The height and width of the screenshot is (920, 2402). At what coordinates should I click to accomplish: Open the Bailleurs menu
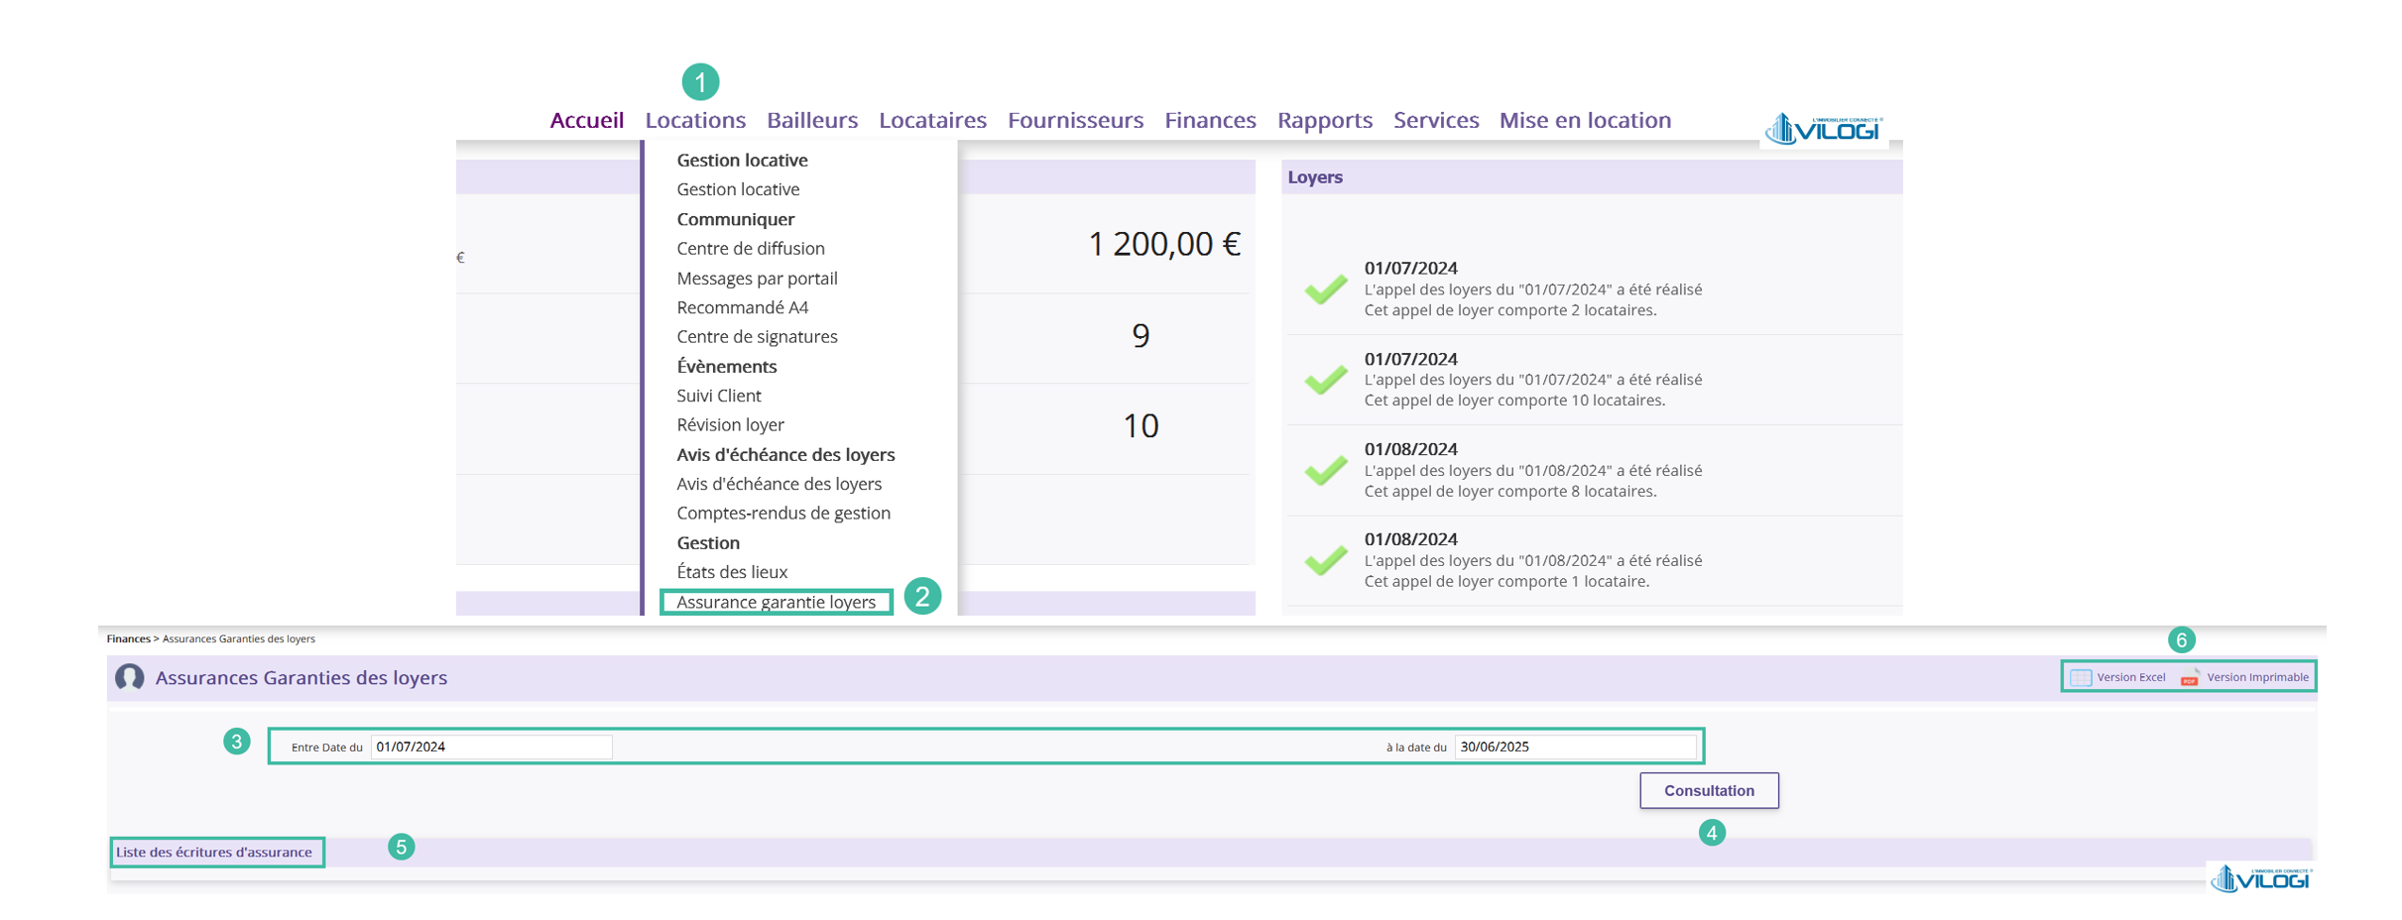click(811, 120)
